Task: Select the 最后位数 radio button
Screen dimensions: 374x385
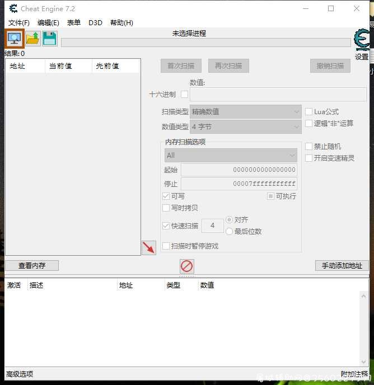Action: pos(229,231)
